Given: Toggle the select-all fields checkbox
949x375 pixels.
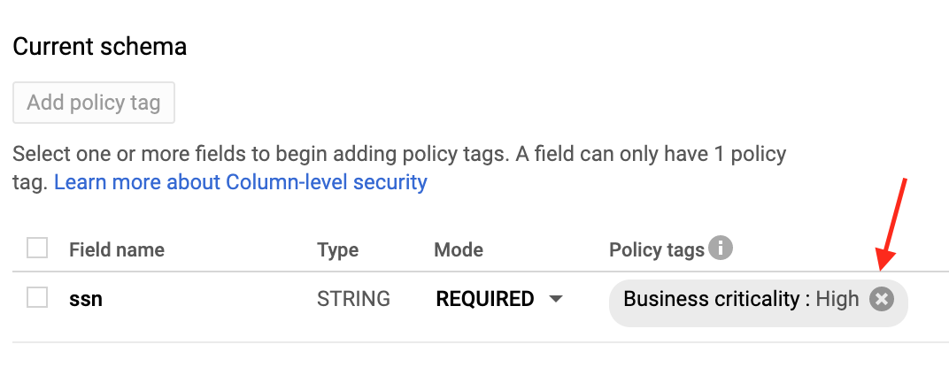Looking at the screenshot, I should [37, 249].
